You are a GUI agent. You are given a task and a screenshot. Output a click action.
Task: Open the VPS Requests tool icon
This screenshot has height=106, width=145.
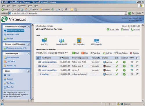tap(96, 41)
